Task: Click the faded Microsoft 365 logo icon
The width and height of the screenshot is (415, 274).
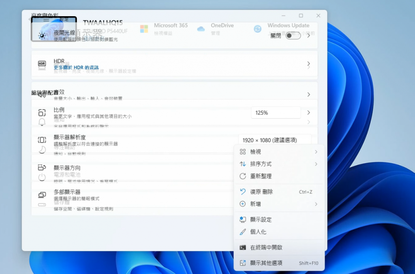Action: (144, 29)
